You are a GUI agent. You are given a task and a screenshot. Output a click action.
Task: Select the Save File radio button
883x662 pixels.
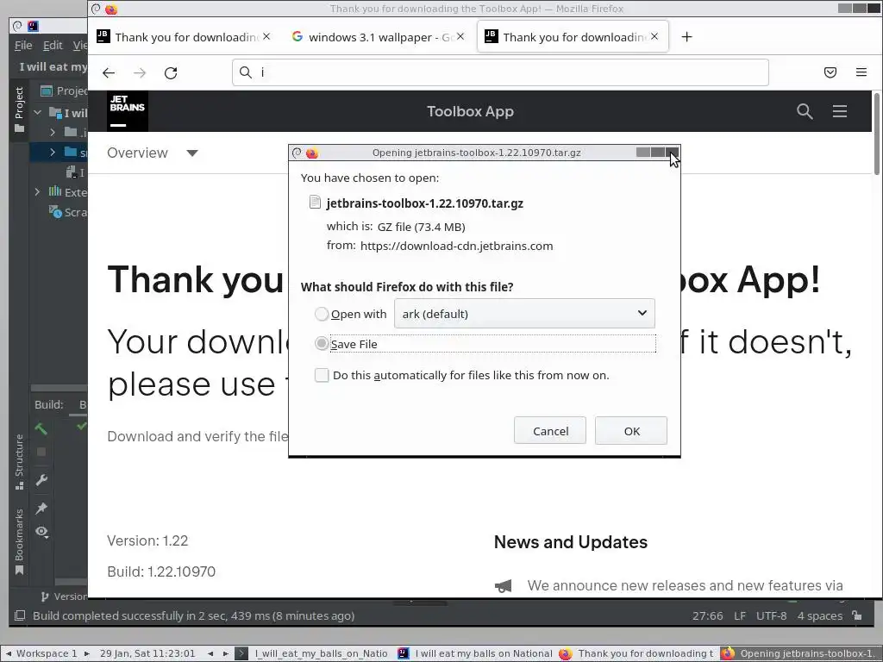tap(322, 343)
